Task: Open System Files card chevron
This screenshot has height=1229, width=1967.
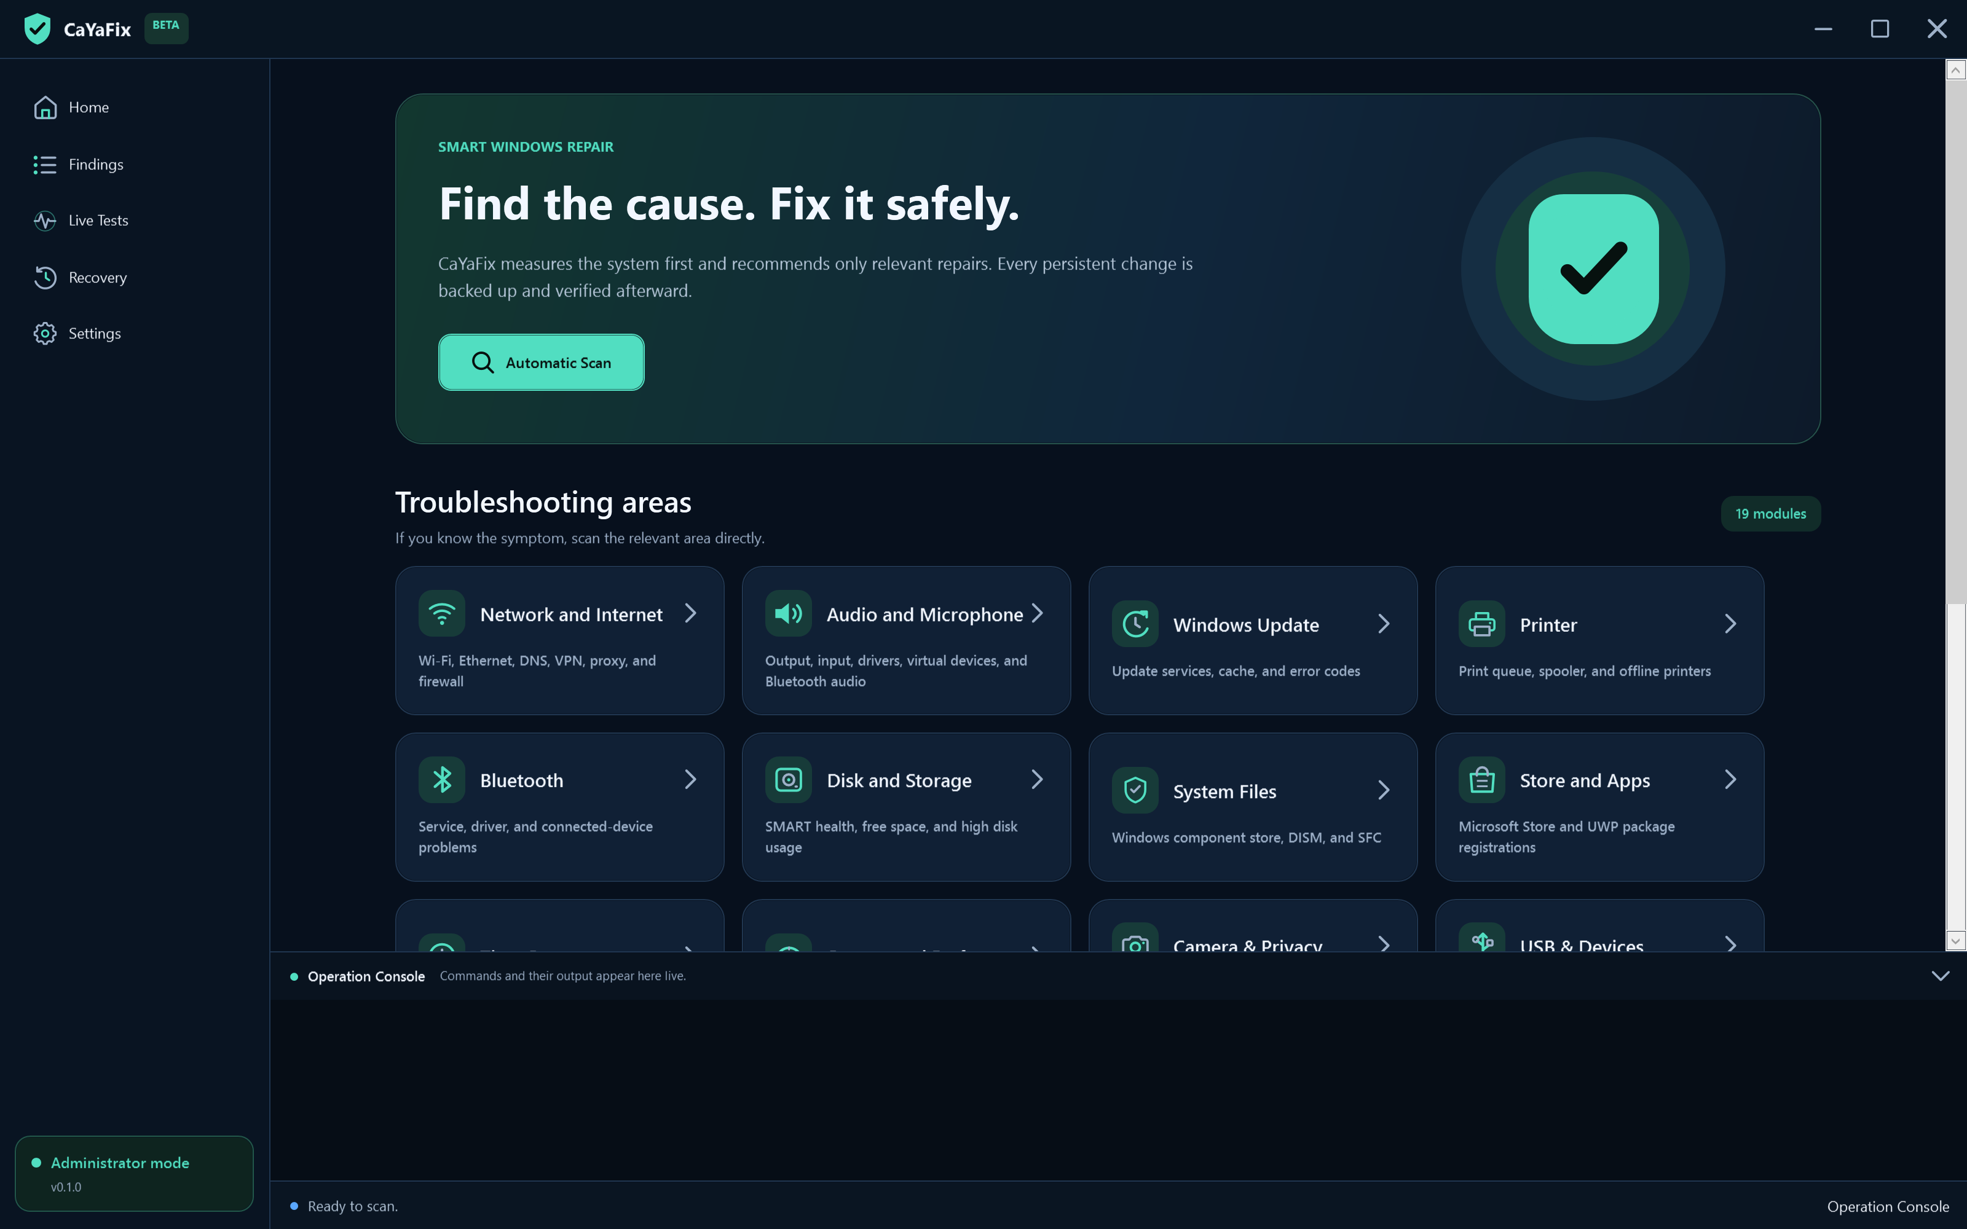Action: click(1384, 790)
